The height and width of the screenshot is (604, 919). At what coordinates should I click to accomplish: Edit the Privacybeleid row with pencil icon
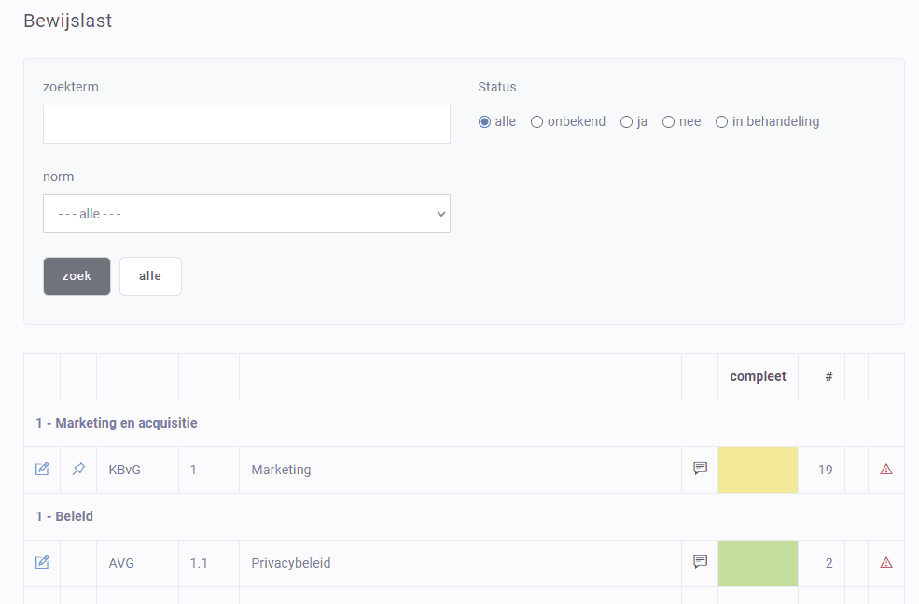(x=42, y=562)
